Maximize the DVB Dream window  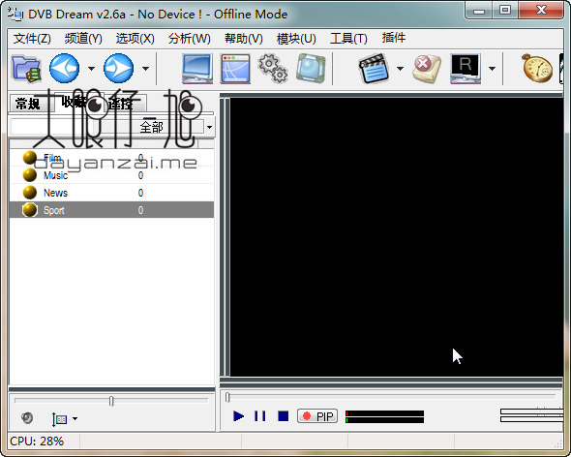pos(505,11)
